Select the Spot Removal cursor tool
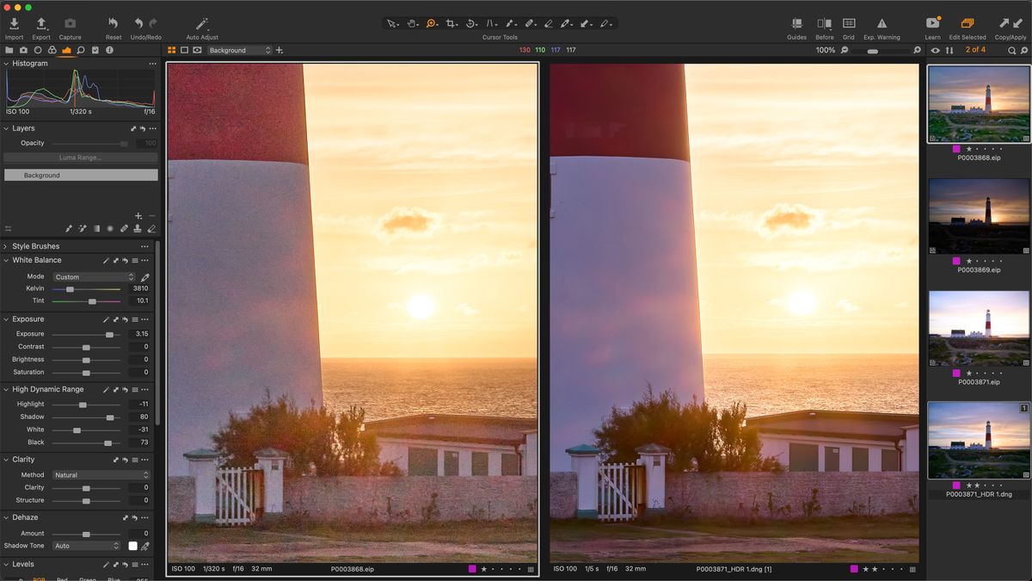This screenshot has height=581, width=1032. tap(530, 23)
